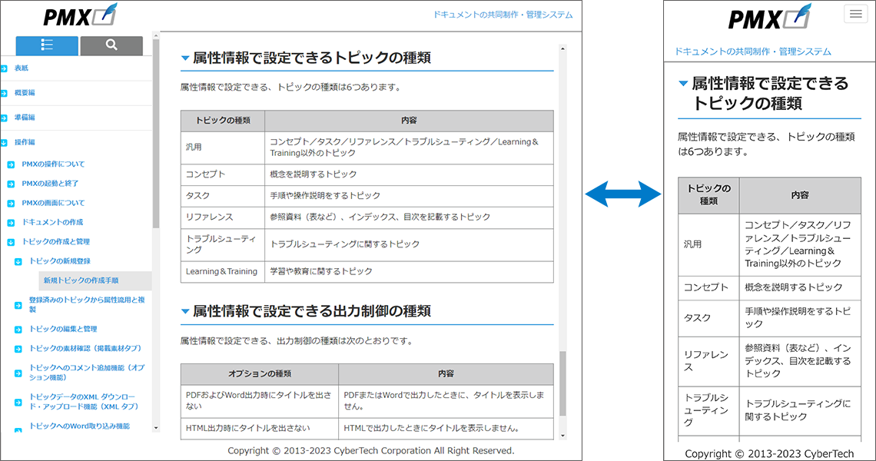Click the 概念を説明するトピック cell in desktop table
This screenshot has height=461, width=876.
[x=409, y=174]
